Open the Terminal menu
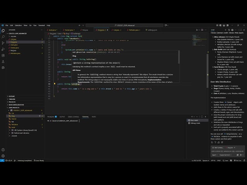This screenshot has height=185, width=247. pos(41,25)
